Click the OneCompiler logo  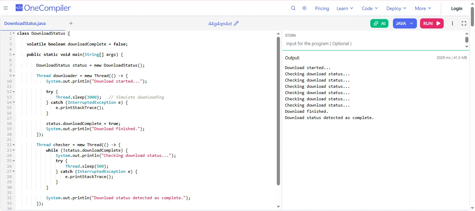(43, 8)
